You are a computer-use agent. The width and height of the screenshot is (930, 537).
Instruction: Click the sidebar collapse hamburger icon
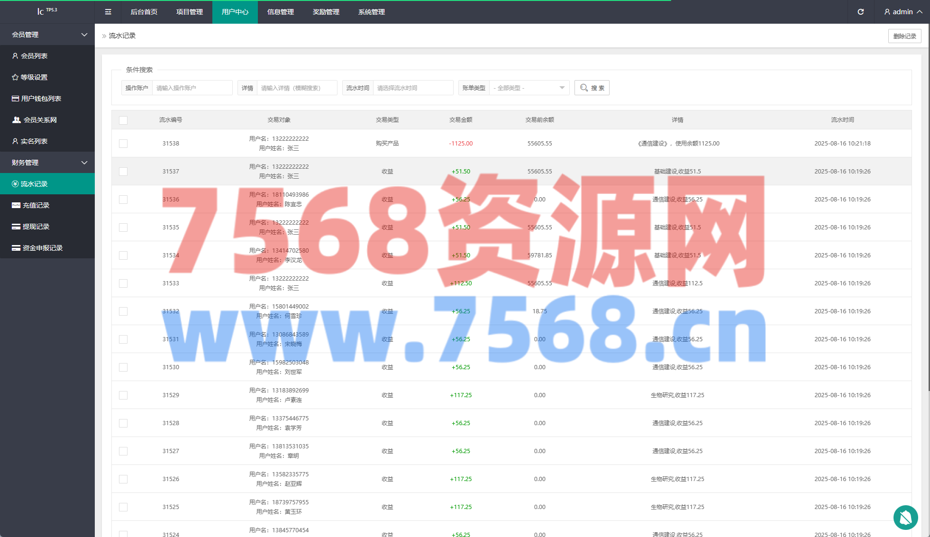tap(108, 12)
